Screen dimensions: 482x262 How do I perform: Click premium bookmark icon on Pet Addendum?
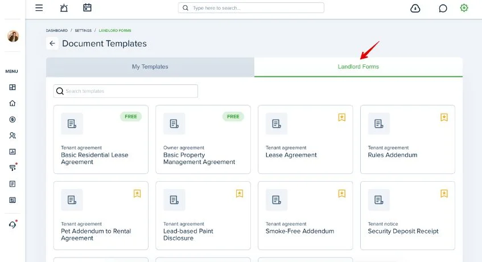(x=137, y=194)
